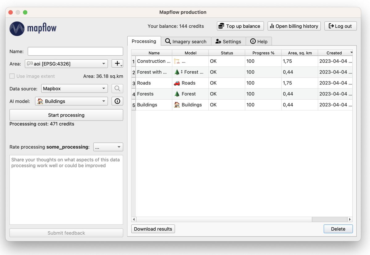Click the feedback text area

(x=66, y=190)
